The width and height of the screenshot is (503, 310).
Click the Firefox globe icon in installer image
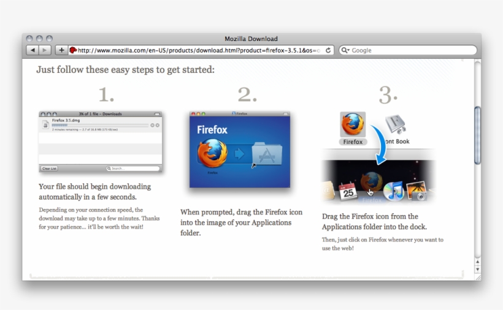(x=212, y=153)
